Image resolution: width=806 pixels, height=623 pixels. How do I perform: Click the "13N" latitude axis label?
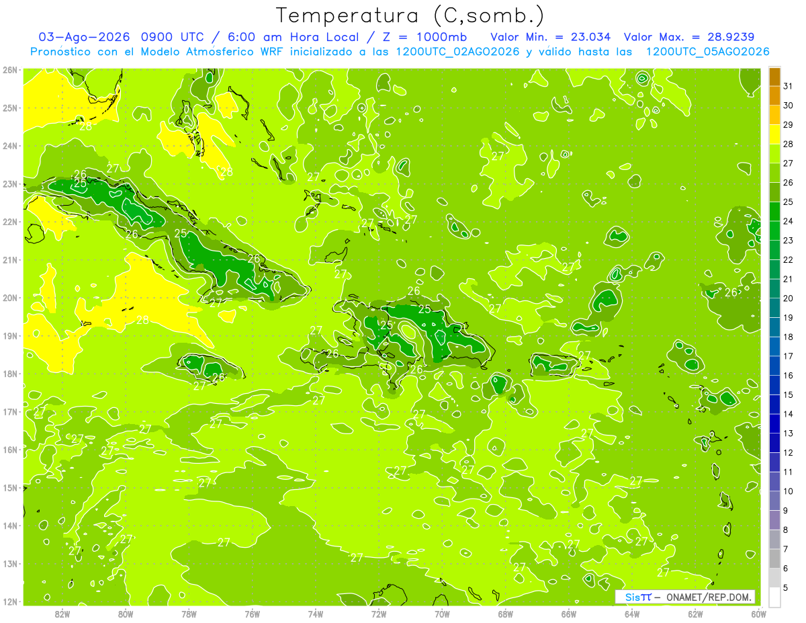pyautogui.click(x=10, y=563)
